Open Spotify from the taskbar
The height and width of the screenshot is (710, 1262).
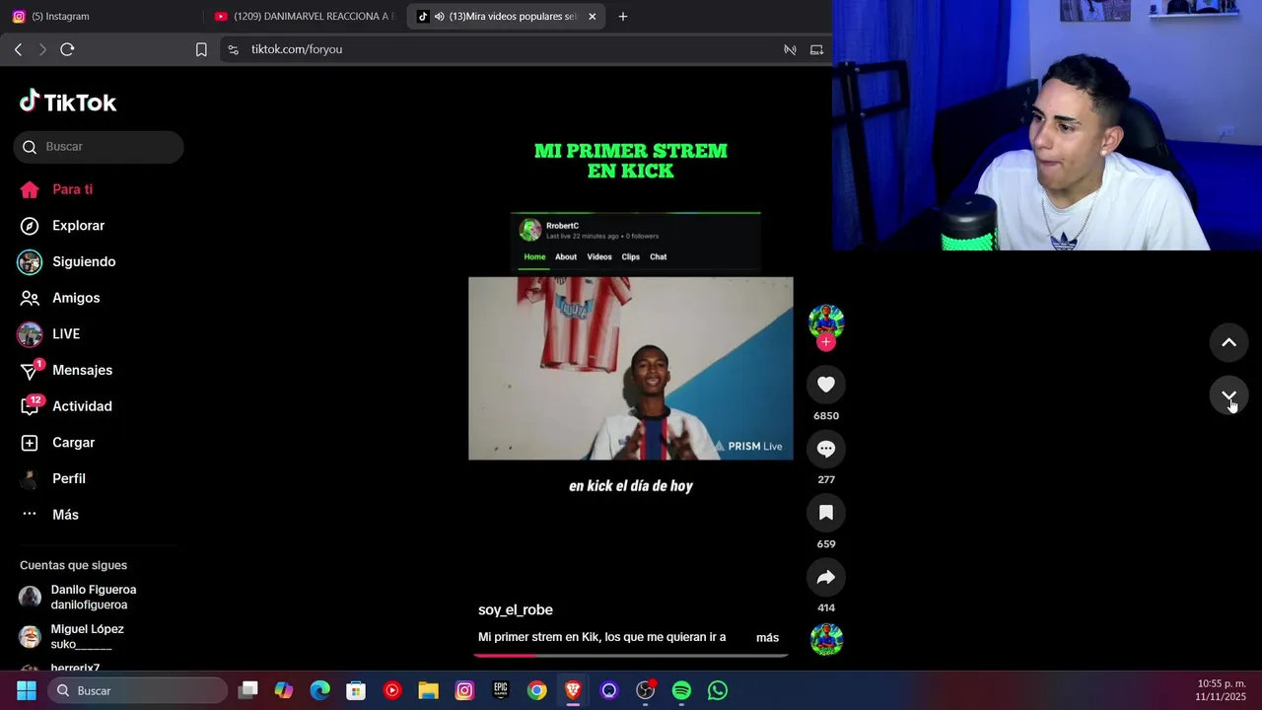point(681,690)
